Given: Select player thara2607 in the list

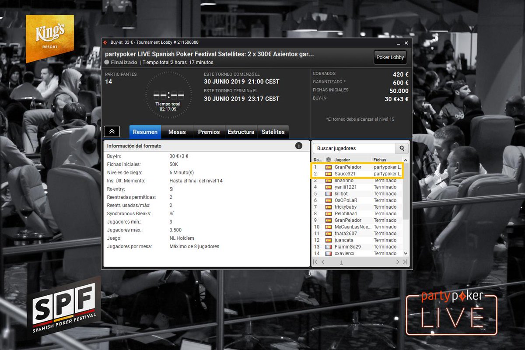Looking at the screenshot, I should [x=357, y=234].
